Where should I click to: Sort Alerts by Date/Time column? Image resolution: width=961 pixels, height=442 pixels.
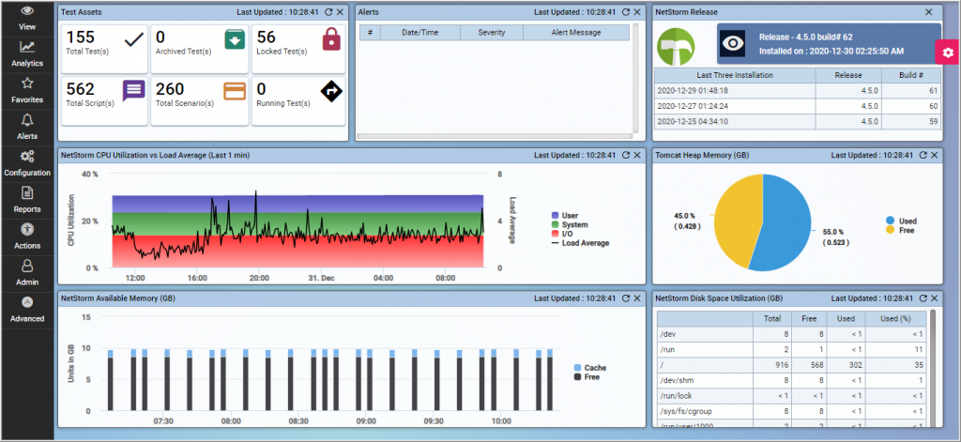click(x=419, y=33)
